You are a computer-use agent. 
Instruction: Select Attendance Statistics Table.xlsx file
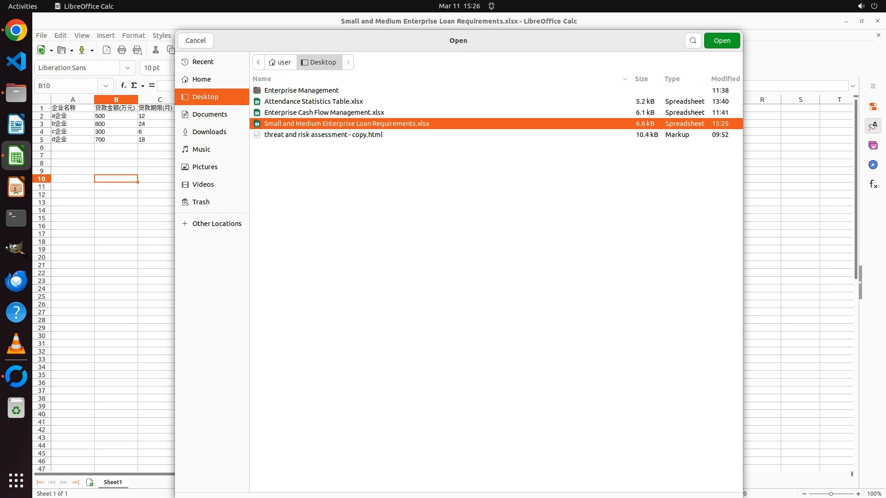(313, 101)
